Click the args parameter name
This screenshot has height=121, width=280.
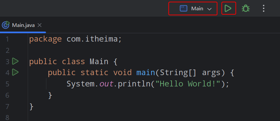(x=212, y=73)
